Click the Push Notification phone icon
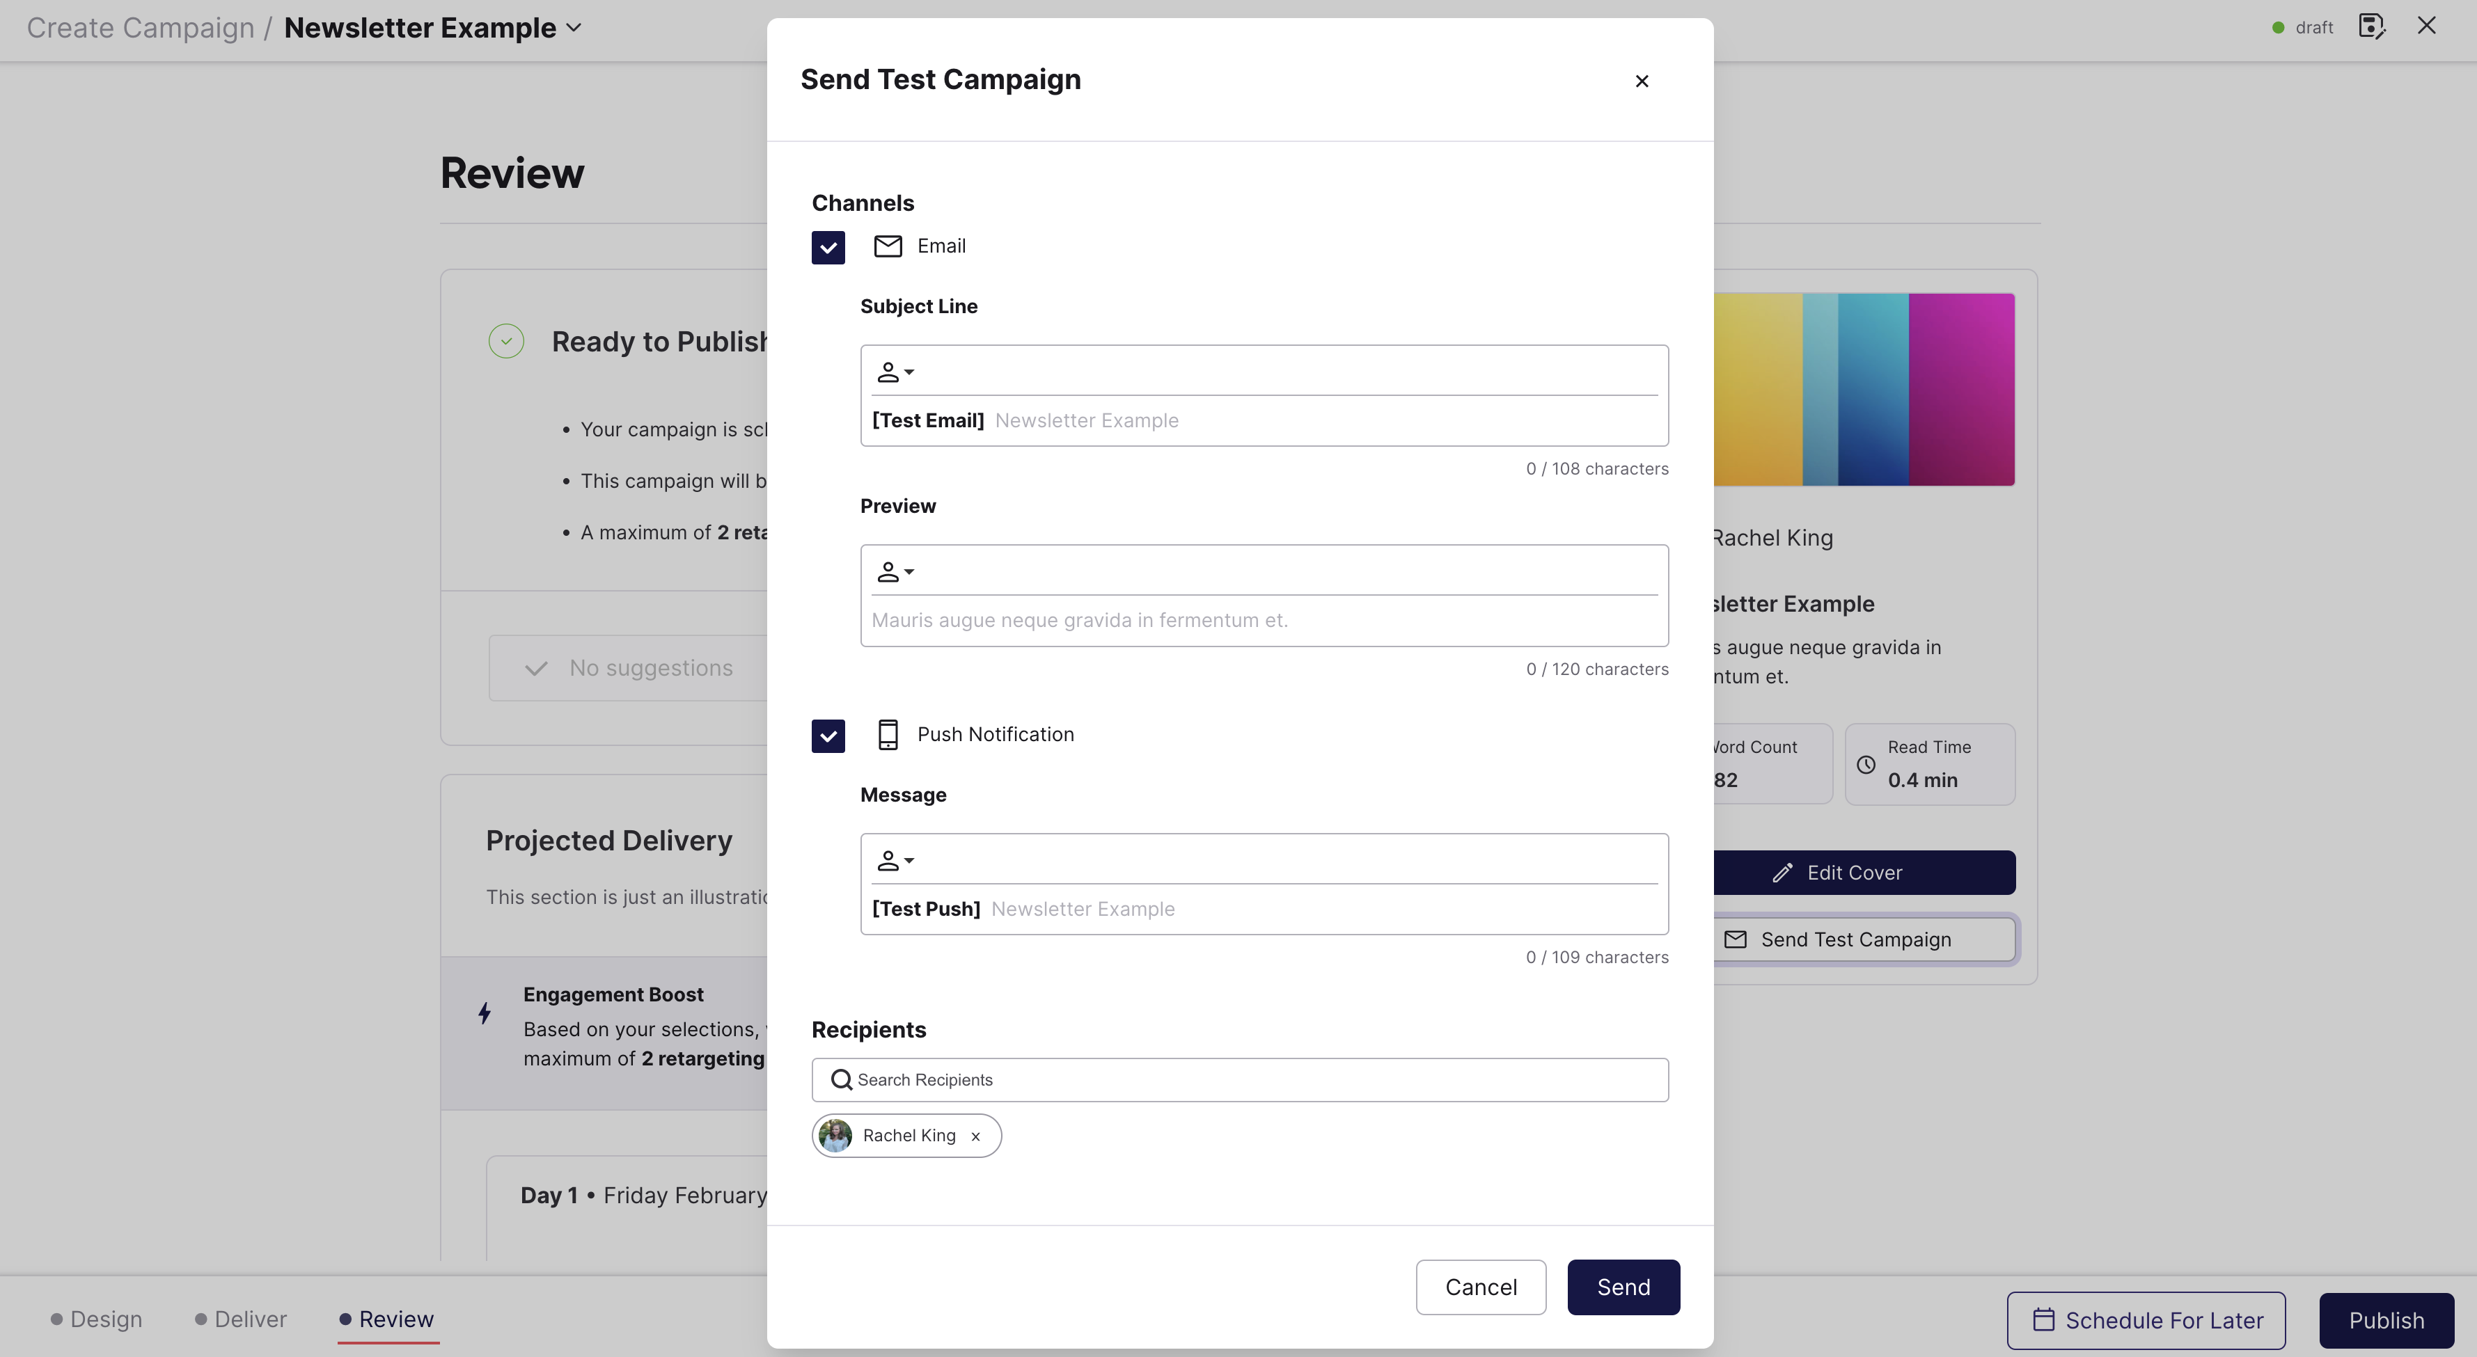The image size is (2477, 1357). pos(888,734)
